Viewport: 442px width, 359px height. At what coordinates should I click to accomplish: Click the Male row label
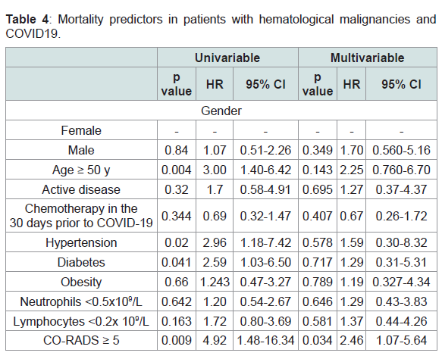81,150
